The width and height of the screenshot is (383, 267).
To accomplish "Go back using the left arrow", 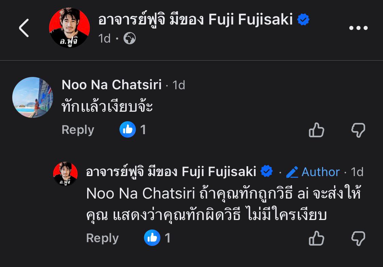I will 24,28.
